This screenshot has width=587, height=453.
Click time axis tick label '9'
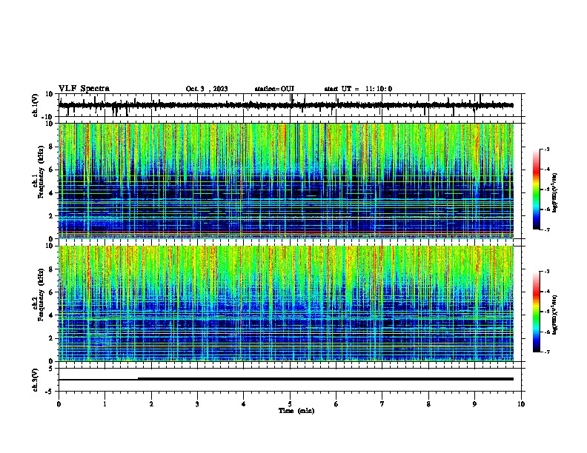tap(474, 404)
